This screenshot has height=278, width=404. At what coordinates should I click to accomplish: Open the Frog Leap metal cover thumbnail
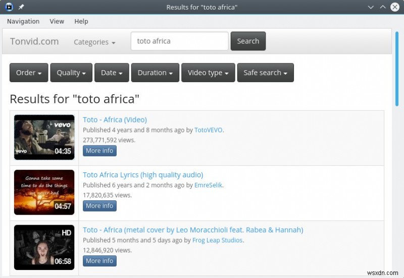[44, 247]
